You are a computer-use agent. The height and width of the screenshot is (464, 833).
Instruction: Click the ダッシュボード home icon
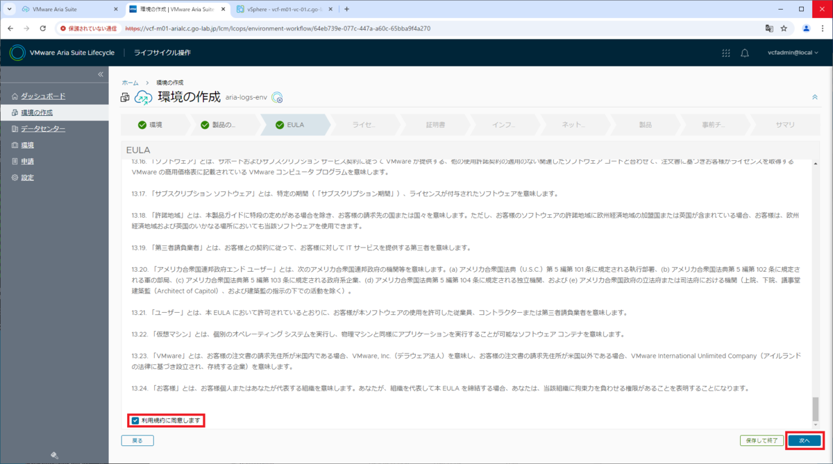coord(15,96)
